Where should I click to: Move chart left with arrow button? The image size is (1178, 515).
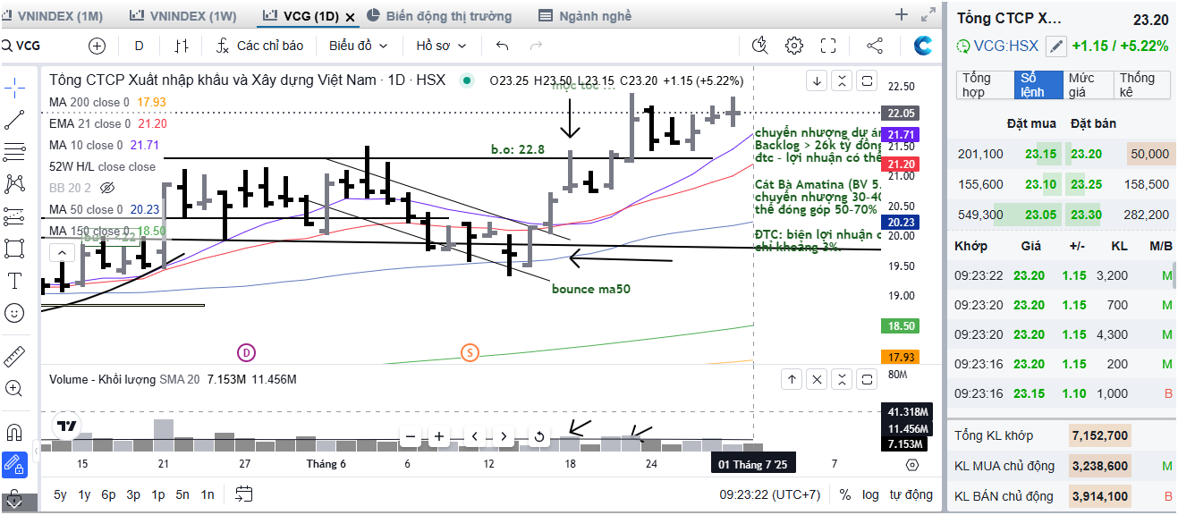pos(475,437)
